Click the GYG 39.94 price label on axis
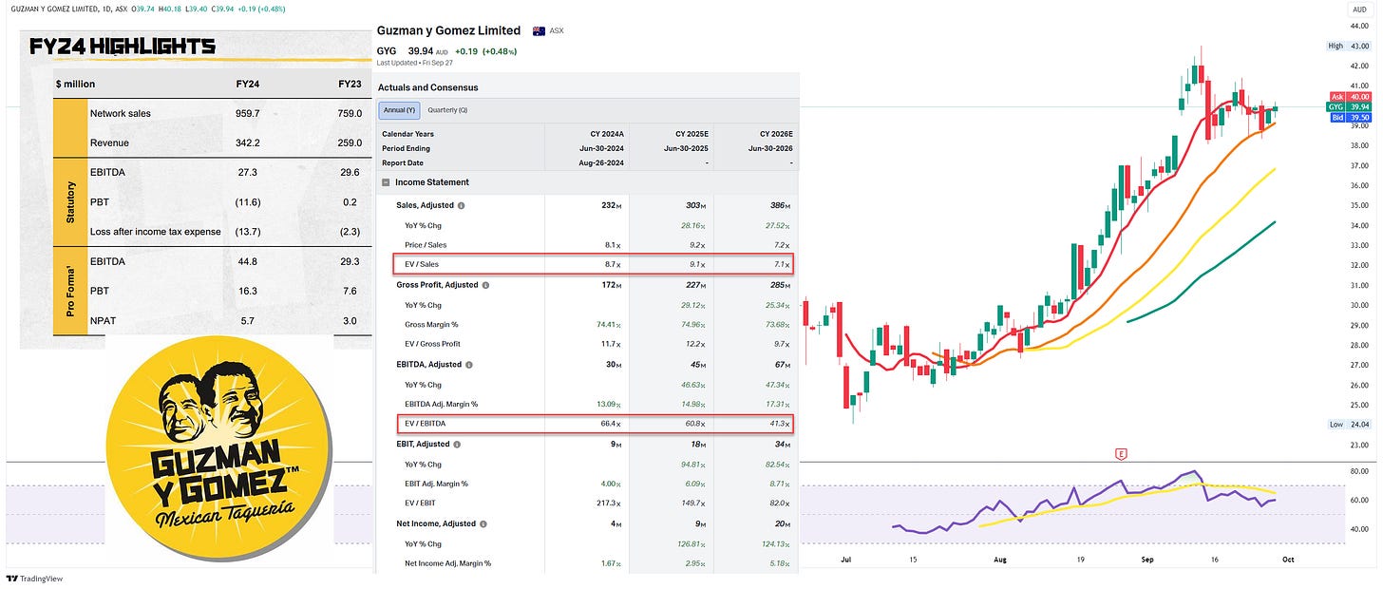1383x589 pixels. pyautogui.click(x=1348, y=107)
